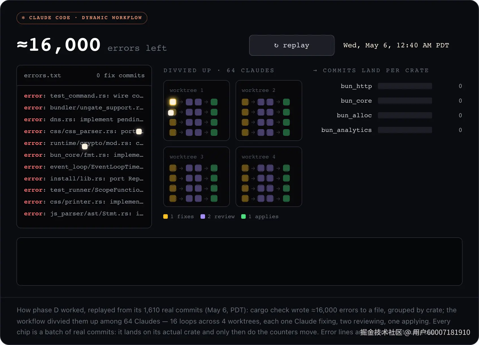This screenshot has height=345, width=479.
Task: Click the yellow fix chip in worktree 4's first row
Action: pos(245,168)
